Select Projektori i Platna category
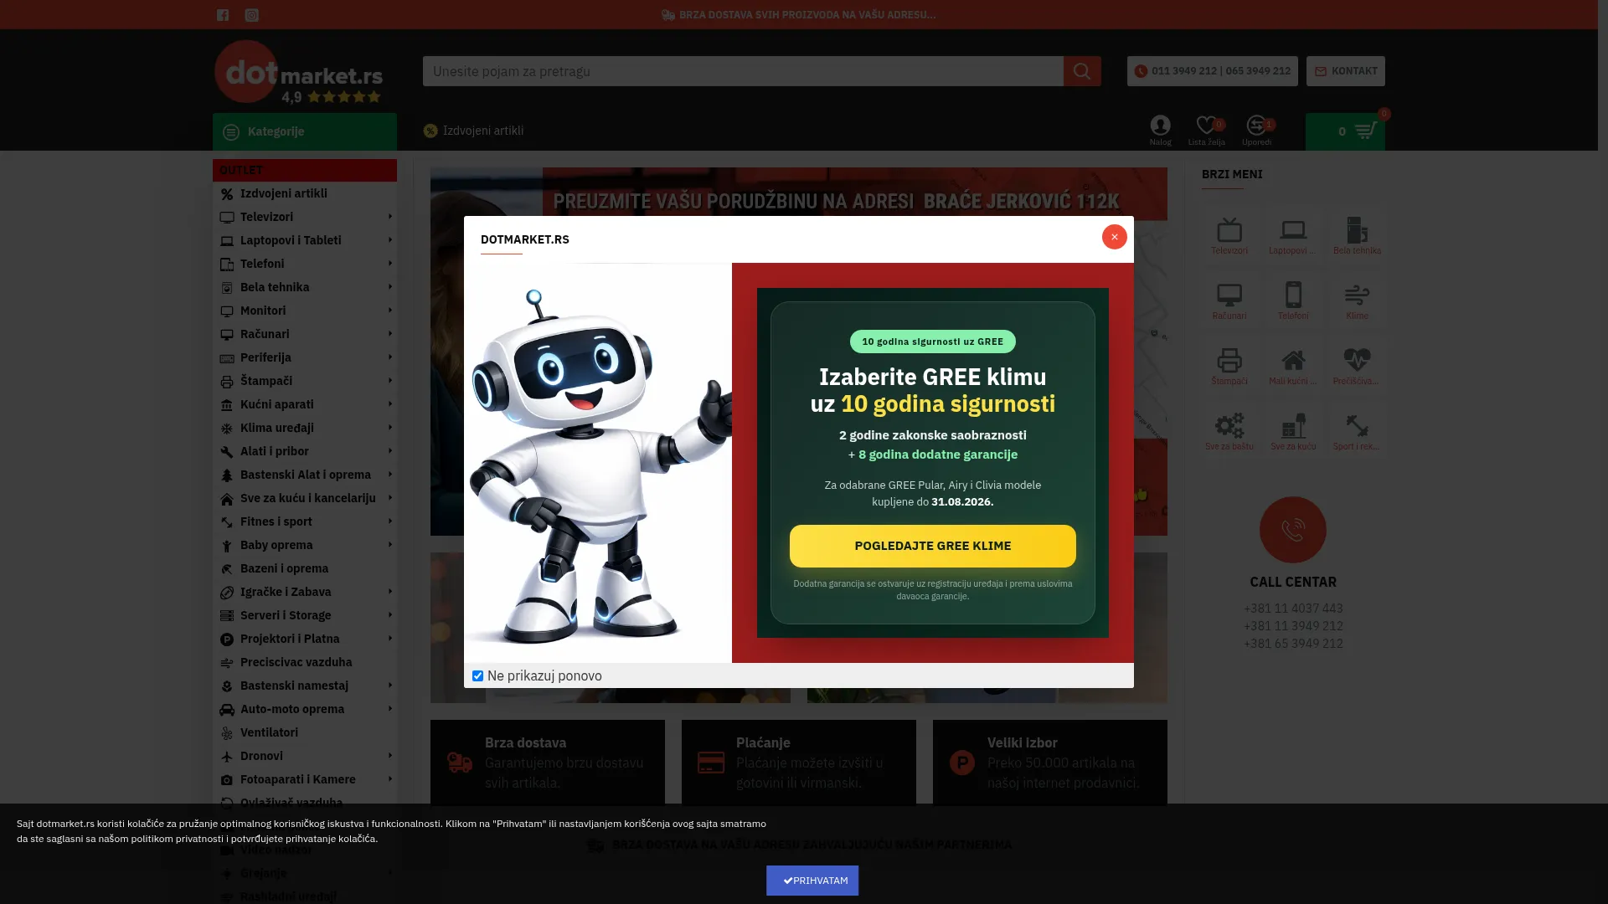Screen dimensions: 1608x904 click(x=305, y=639)
